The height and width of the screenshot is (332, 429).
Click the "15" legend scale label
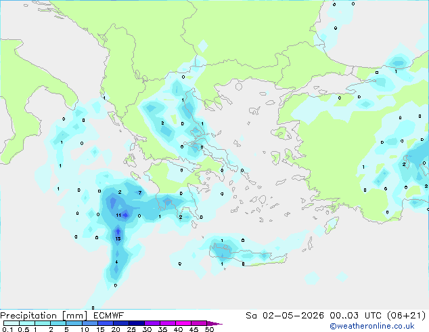100,329
